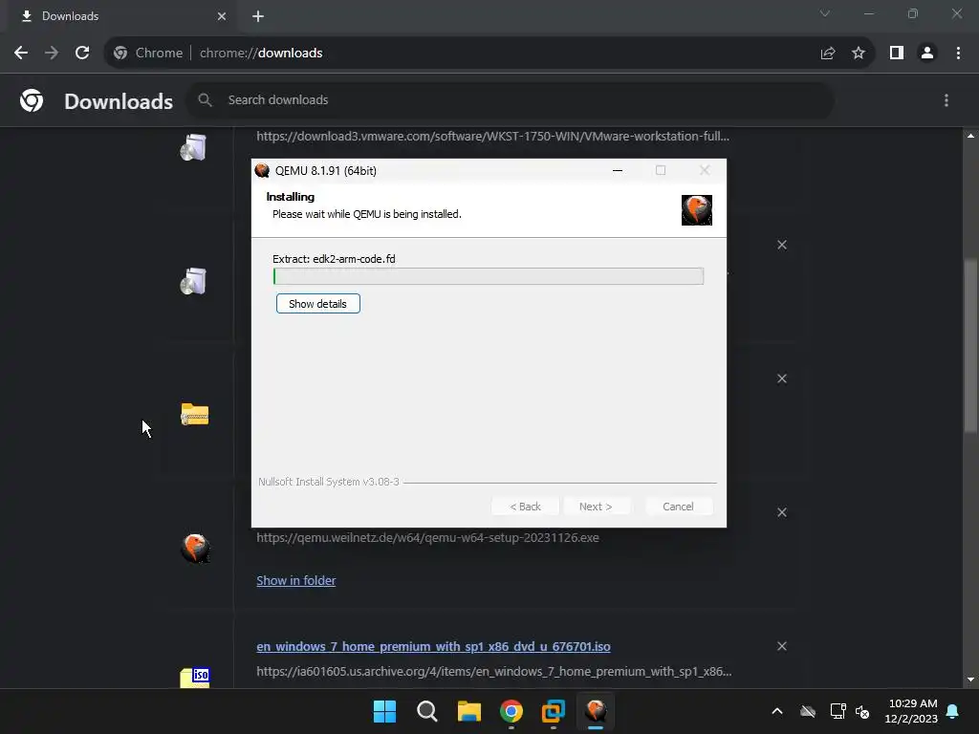Screen dimensions: 979x734
Task: Click the network status tray icon
Action: pos(838,711)
